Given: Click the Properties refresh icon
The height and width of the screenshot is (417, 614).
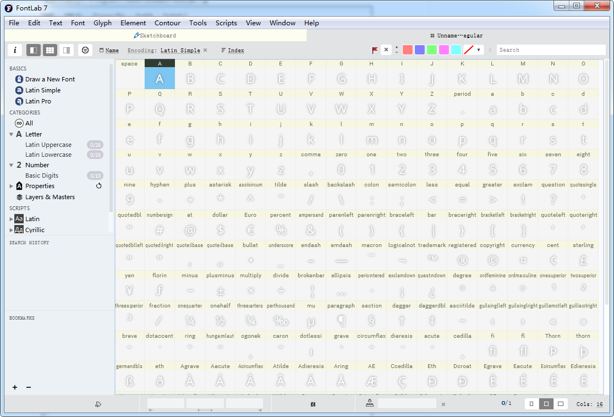Looking at the screenshot, I should (x=99, y=186).
